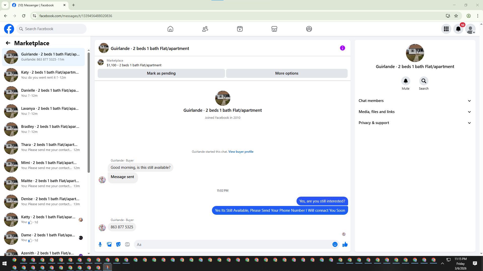
Task: Open Dame conversation
Action: pyautogui.click(x=44, y=238)
